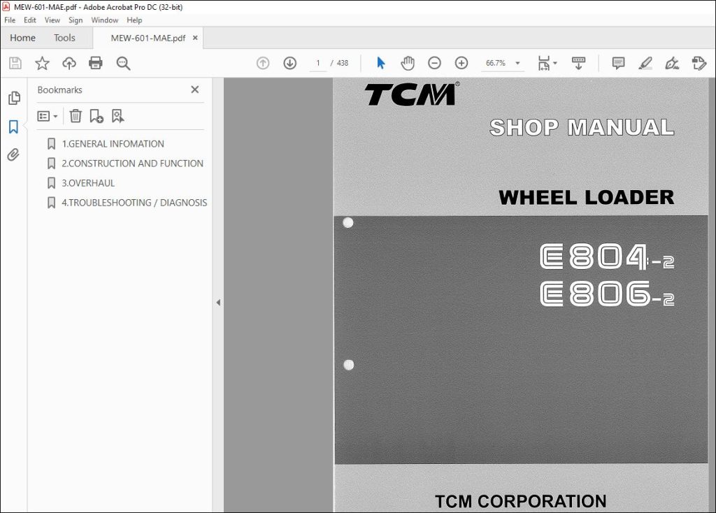Find the current bookmark
Screen dimensions: 716x513
point(117,116)
